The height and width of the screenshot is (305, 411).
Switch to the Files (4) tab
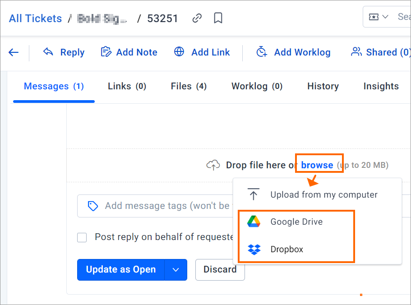[x=189, y=86]
